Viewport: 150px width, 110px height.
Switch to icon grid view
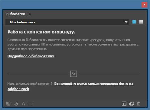(x=134, y=22)
